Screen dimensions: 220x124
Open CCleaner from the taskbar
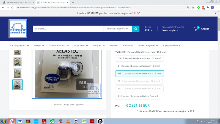(x=60, y=121)
